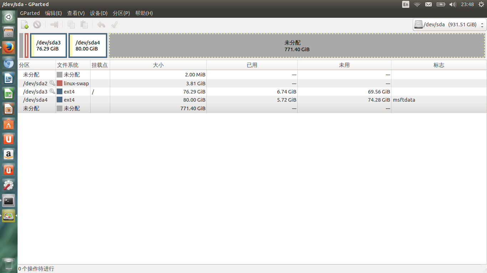Image resolution: width=487 pixels, height=273 pixels.
Task: Open the /dev/sda device selector dropdown
Action: point(450,25)
